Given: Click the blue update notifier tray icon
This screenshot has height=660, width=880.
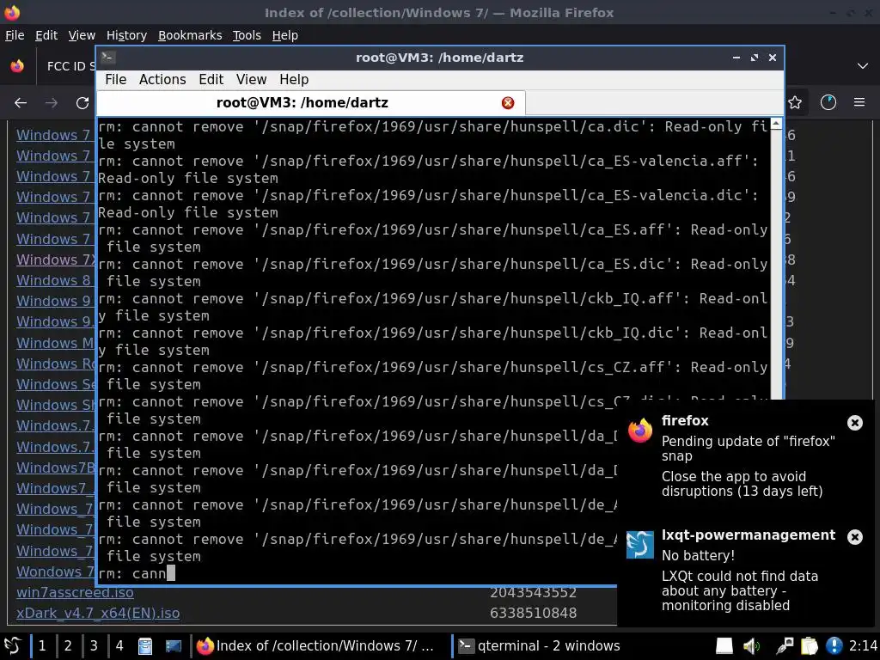Looking at the screenshot, I should point(834,646).
